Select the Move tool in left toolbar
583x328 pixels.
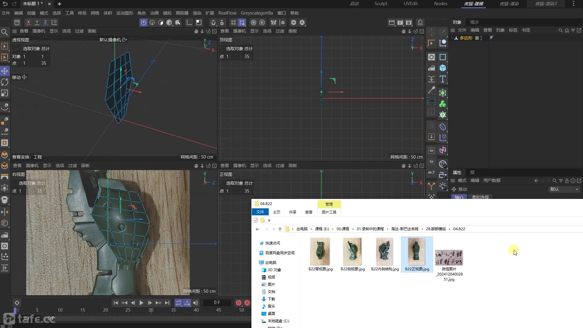5,71
